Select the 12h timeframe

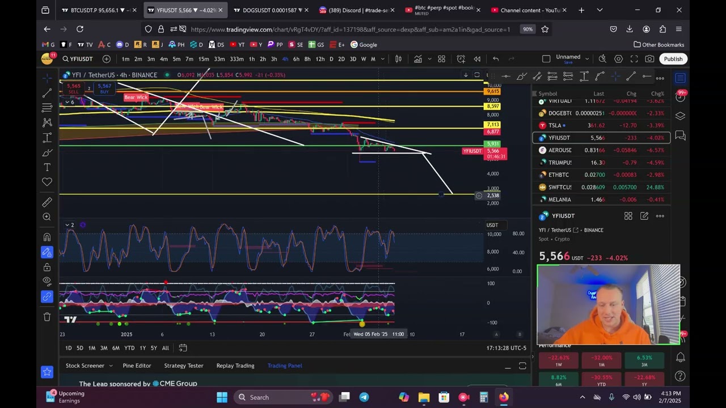pyautogui.click(x=320, y=59)
